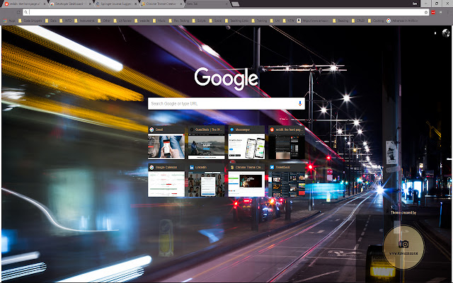
Task: Open the CRUD bookmark folder
Action: click(x=357, y=21)
